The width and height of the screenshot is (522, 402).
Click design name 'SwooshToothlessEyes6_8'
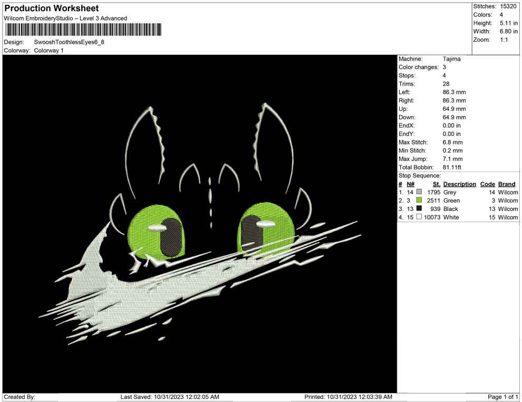pyautogui.click(x=69, y=42)
